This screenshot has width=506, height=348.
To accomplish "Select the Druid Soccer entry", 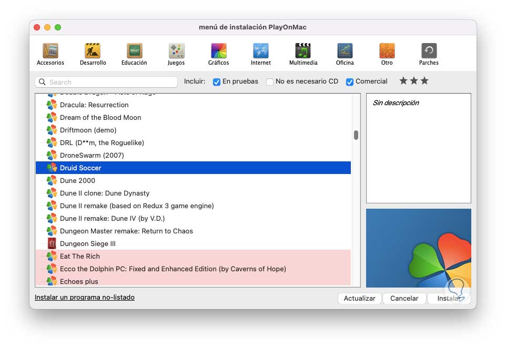I will click(x=193, y=168).
